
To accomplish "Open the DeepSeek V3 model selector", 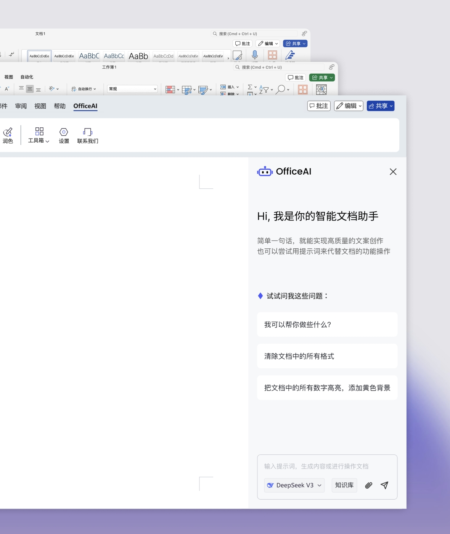I will 294,485.
